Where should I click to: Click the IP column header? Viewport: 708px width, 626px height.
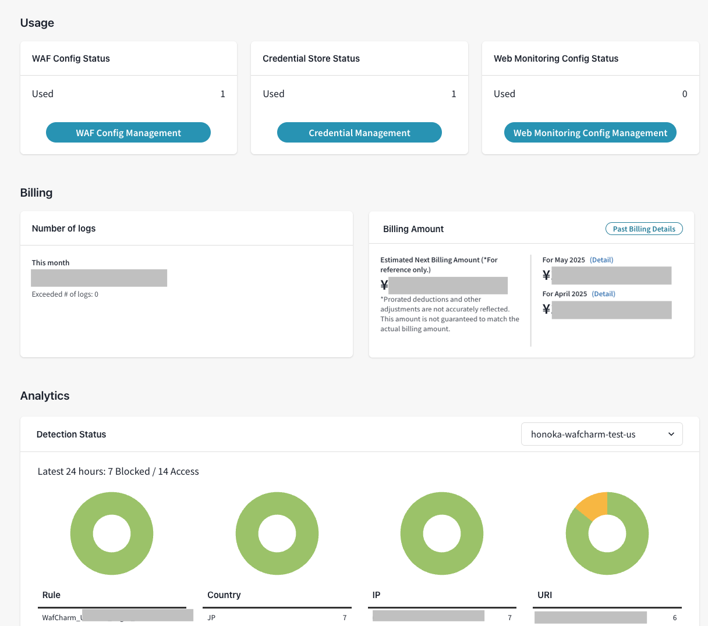(376, 595)
